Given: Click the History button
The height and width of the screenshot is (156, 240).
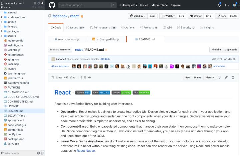Looking at the screenshot, I should point(210,77).
